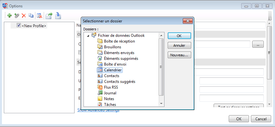Click the Éléments supprimés trash icon

(x=100, y=59)
